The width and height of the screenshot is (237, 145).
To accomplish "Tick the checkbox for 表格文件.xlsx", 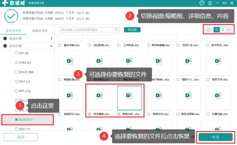I will (149, 114).
